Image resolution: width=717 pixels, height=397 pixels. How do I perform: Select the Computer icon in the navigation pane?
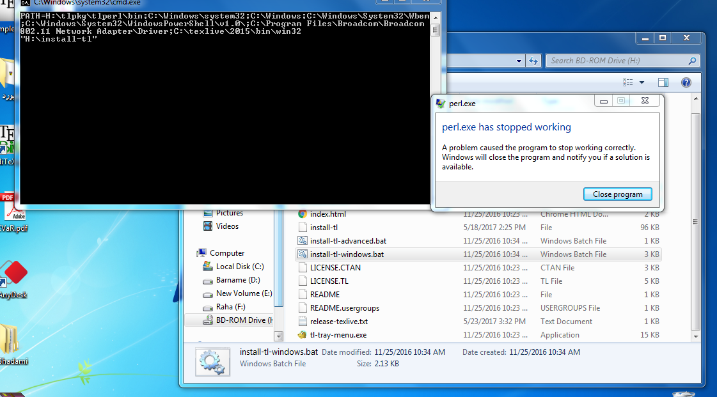pos(201,253)
